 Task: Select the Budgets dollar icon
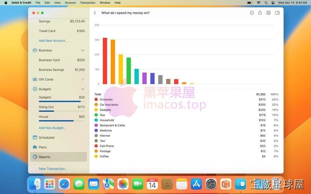coord(35,89)
